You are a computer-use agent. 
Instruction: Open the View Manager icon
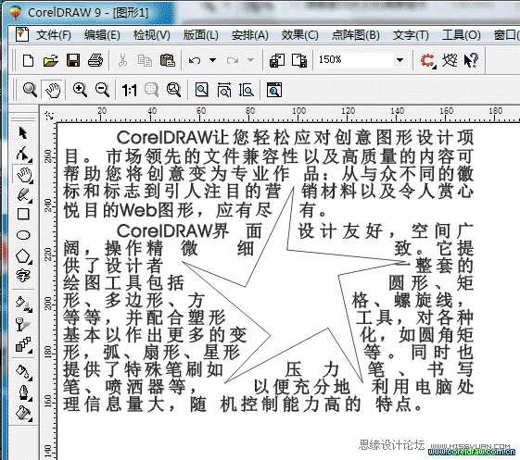(x=274, y=90)
